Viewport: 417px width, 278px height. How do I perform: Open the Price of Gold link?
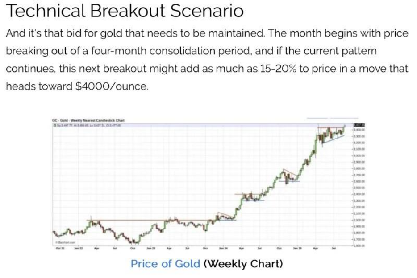[x=165, y=263]
